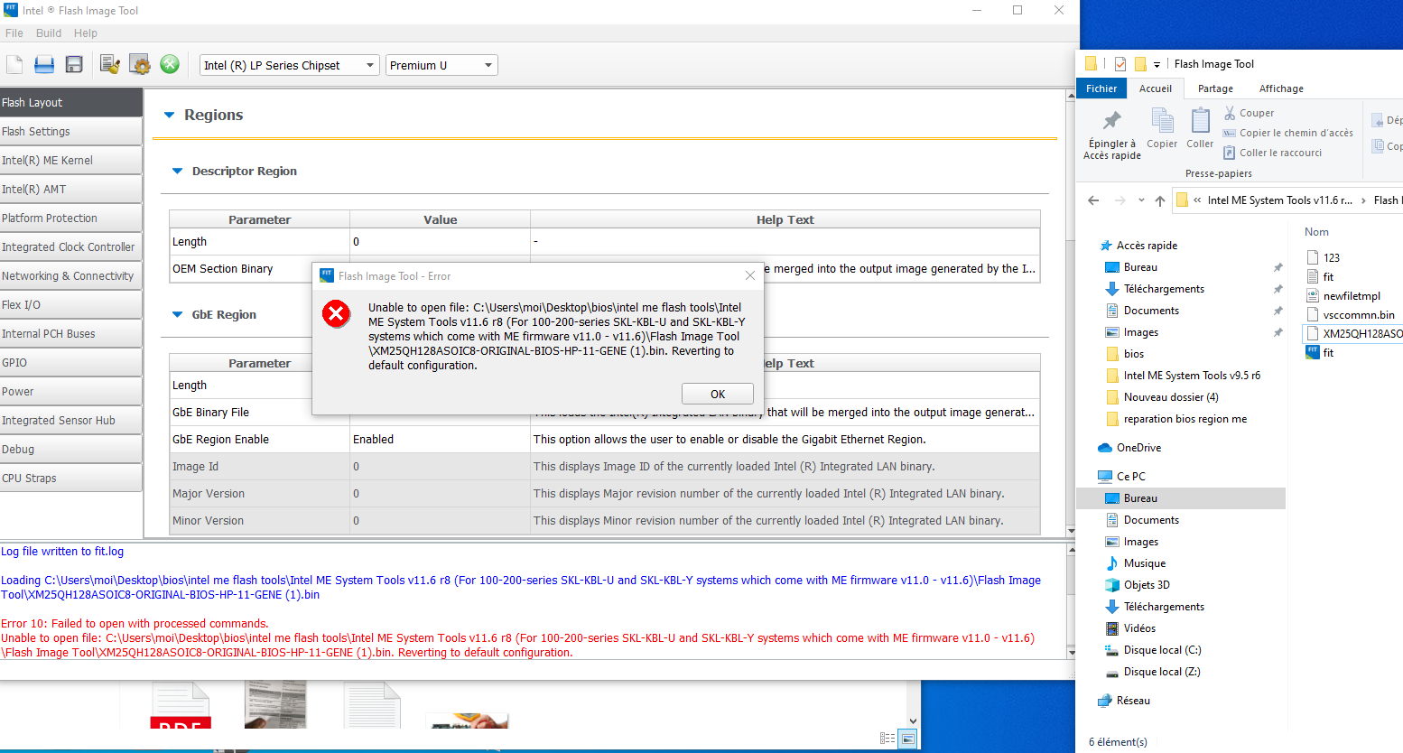Image resolution: width=1403 pixels, height=753 pixels.
Task: Click the breadcrumb chevron after Intel ME System Tools
Action: pos(1363,200)
